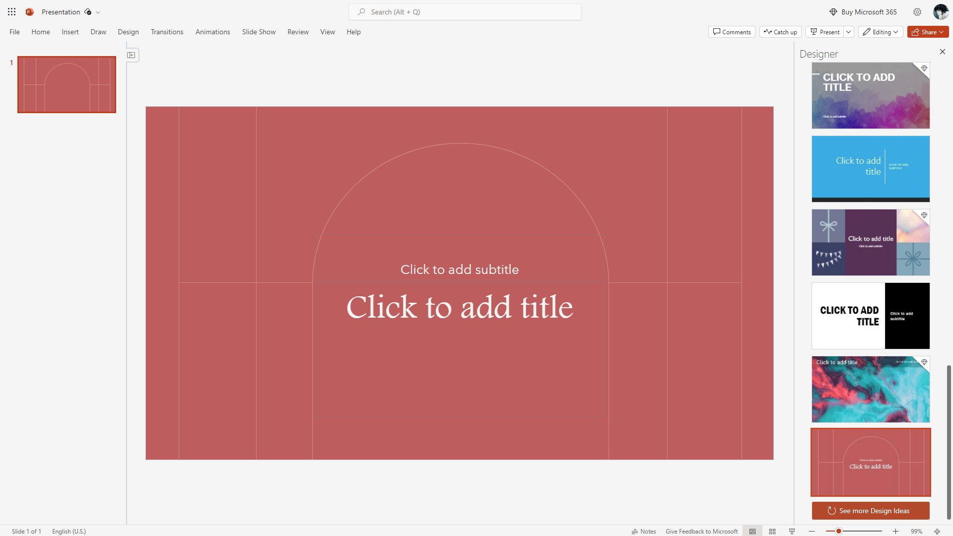Click the Notes icon at bottom

coord(643,531)
